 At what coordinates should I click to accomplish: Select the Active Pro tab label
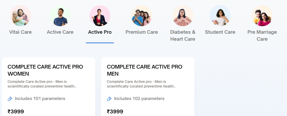click(x=100, y=32)
